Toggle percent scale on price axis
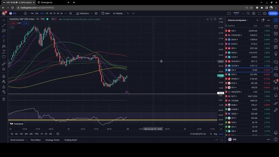 click(211, 134)
